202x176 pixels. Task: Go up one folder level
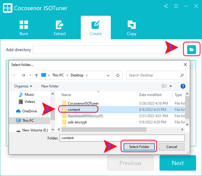point(37,75)
